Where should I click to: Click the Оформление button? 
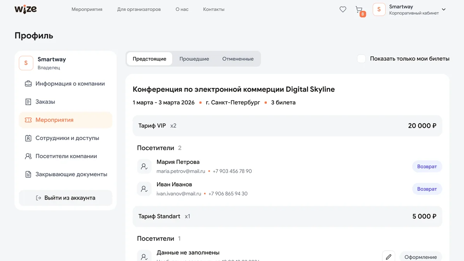click(421, 257)
